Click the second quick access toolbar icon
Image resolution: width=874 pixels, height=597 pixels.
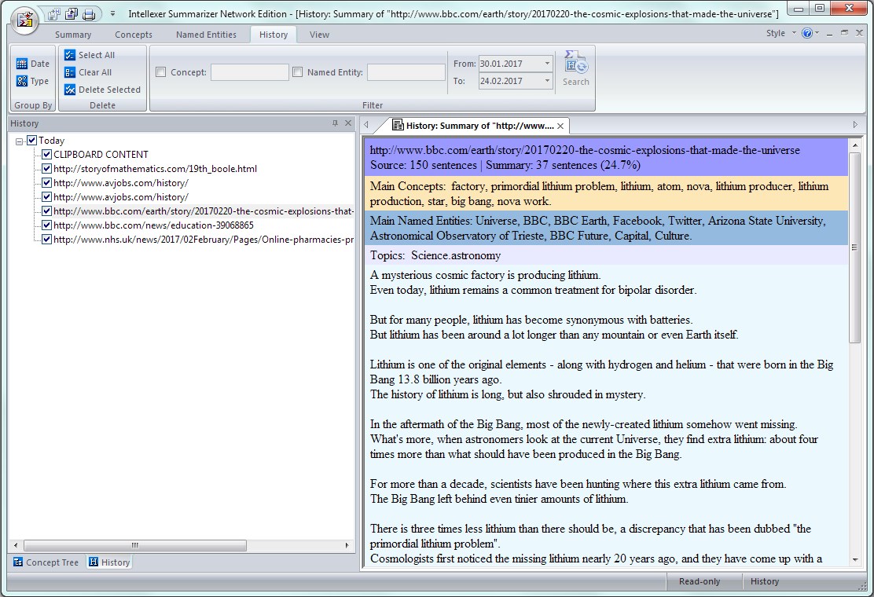pos(72,14)
